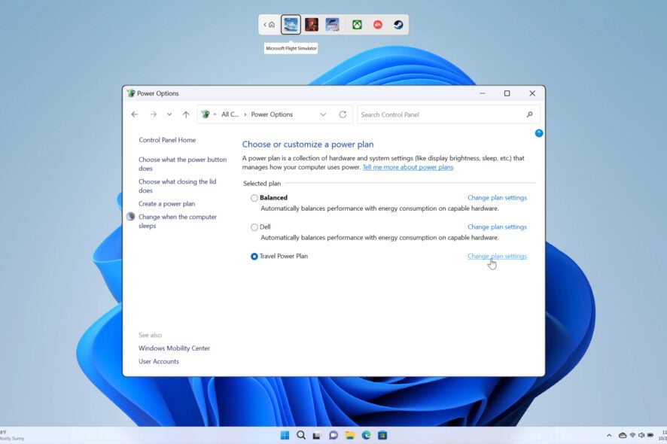Open 'Tell me more about power plans'
Image resolution: width=667 pixels, height=444 pixels.
tap(408, 167)
